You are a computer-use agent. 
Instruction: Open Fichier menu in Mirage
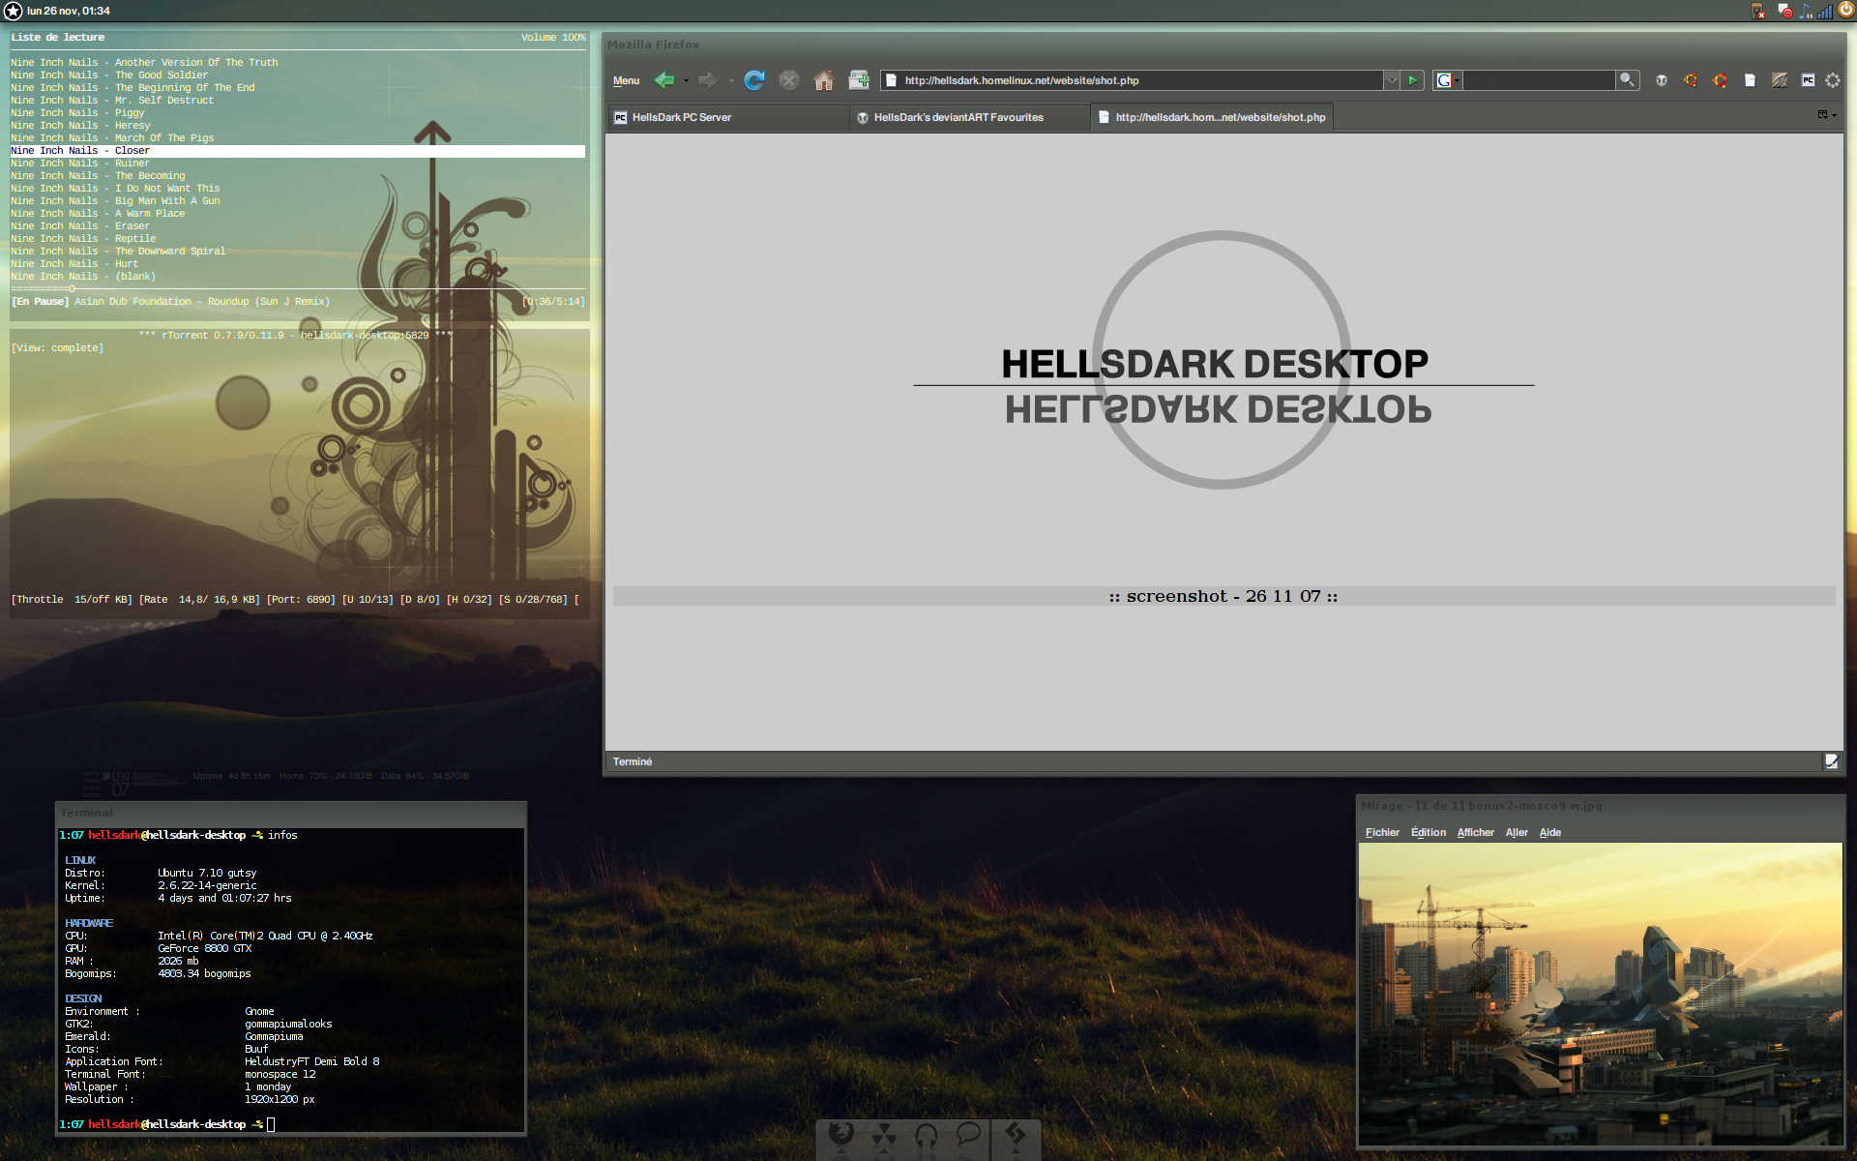tap(1382, 832)
